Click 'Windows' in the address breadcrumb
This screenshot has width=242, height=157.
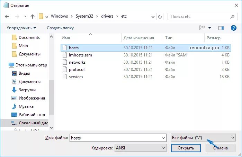click(59, 16)
